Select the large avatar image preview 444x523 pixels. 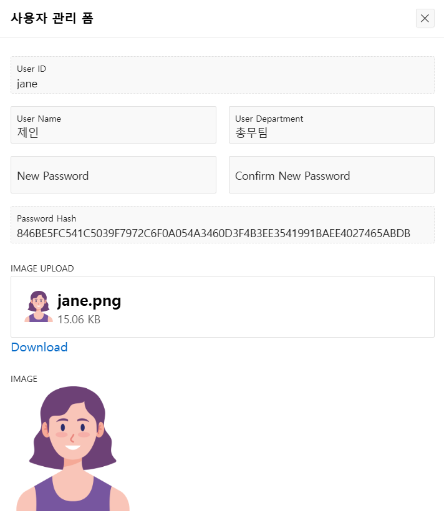click(x=73, y=448)
